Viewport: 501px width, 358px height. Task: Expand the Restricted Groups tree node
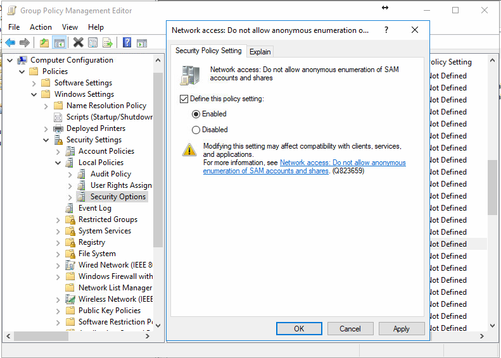click(58, 219)
